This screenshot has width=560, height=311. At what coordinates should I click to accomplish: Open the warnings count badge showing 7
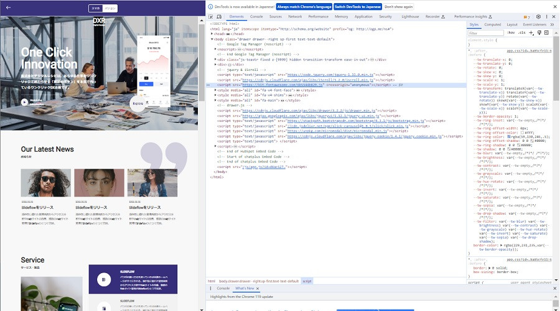[x=526, y=17]
